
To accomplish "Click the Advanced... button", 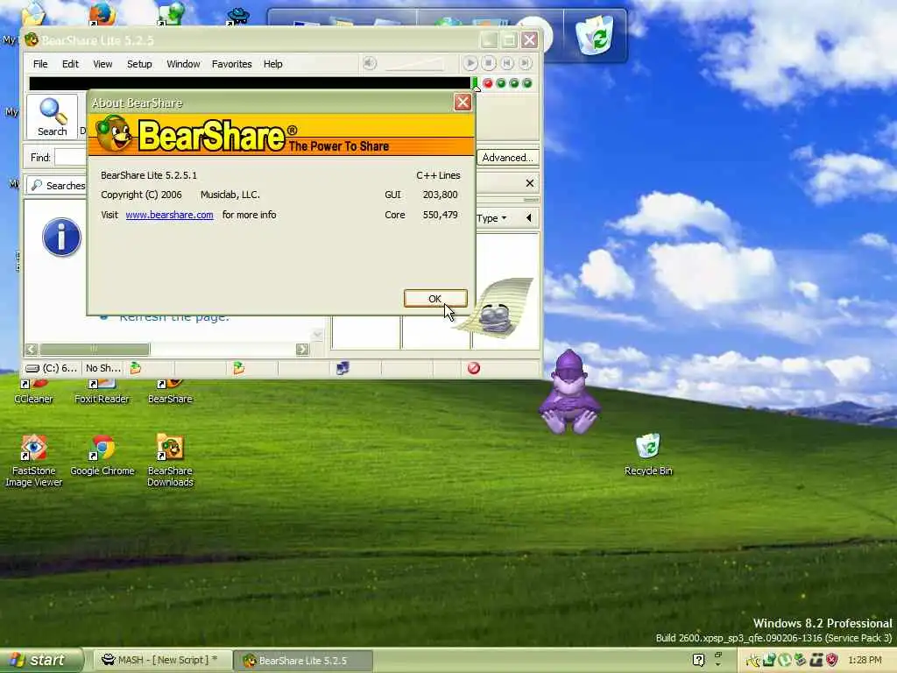I will [x=507, y=158].
